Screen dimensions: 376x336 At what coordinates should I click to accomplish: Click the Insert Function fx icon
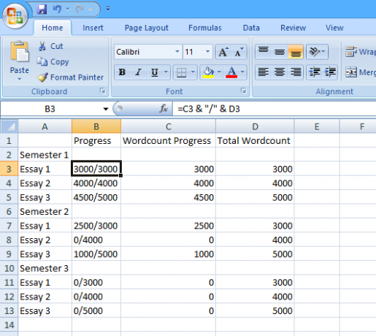coord(164,109)
